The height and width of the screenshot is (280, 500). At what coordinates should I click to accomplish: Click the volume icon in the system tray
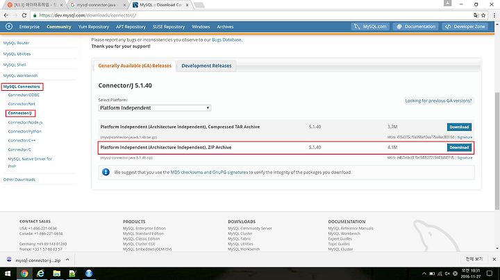click(447, 273)
